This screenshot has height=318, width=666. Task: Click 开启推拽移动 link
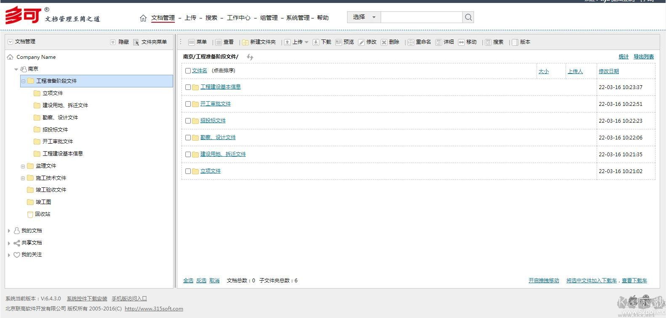544,281
